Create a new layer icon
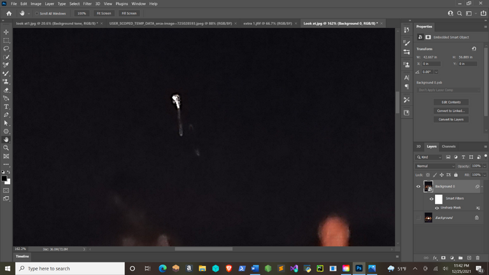 469,258
